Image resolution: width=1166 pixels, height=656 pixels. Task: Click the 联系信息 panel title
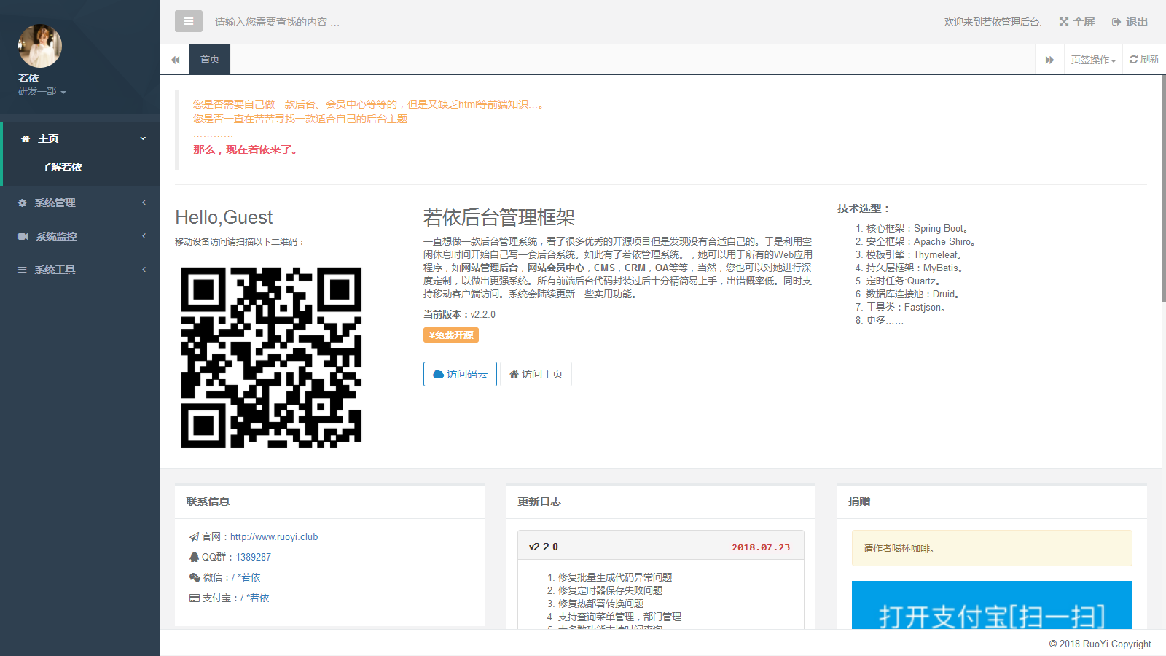coord(208,501)
